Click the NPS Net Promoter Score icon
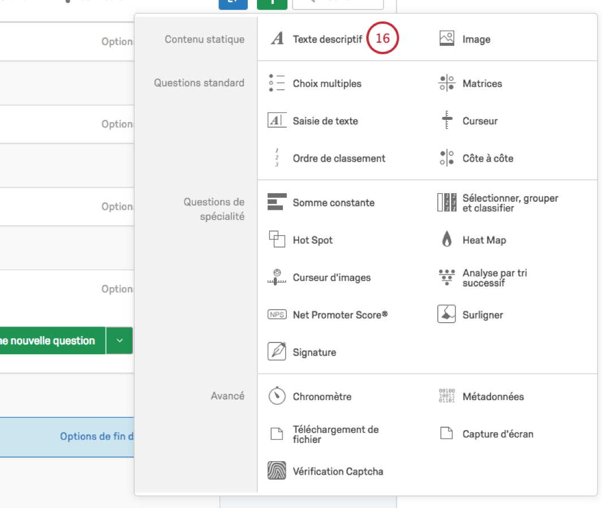The height and width of the screenshot is (508, 602). (277, 314)
